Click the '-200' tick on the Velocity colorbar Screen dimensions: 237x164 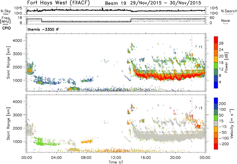224,144
